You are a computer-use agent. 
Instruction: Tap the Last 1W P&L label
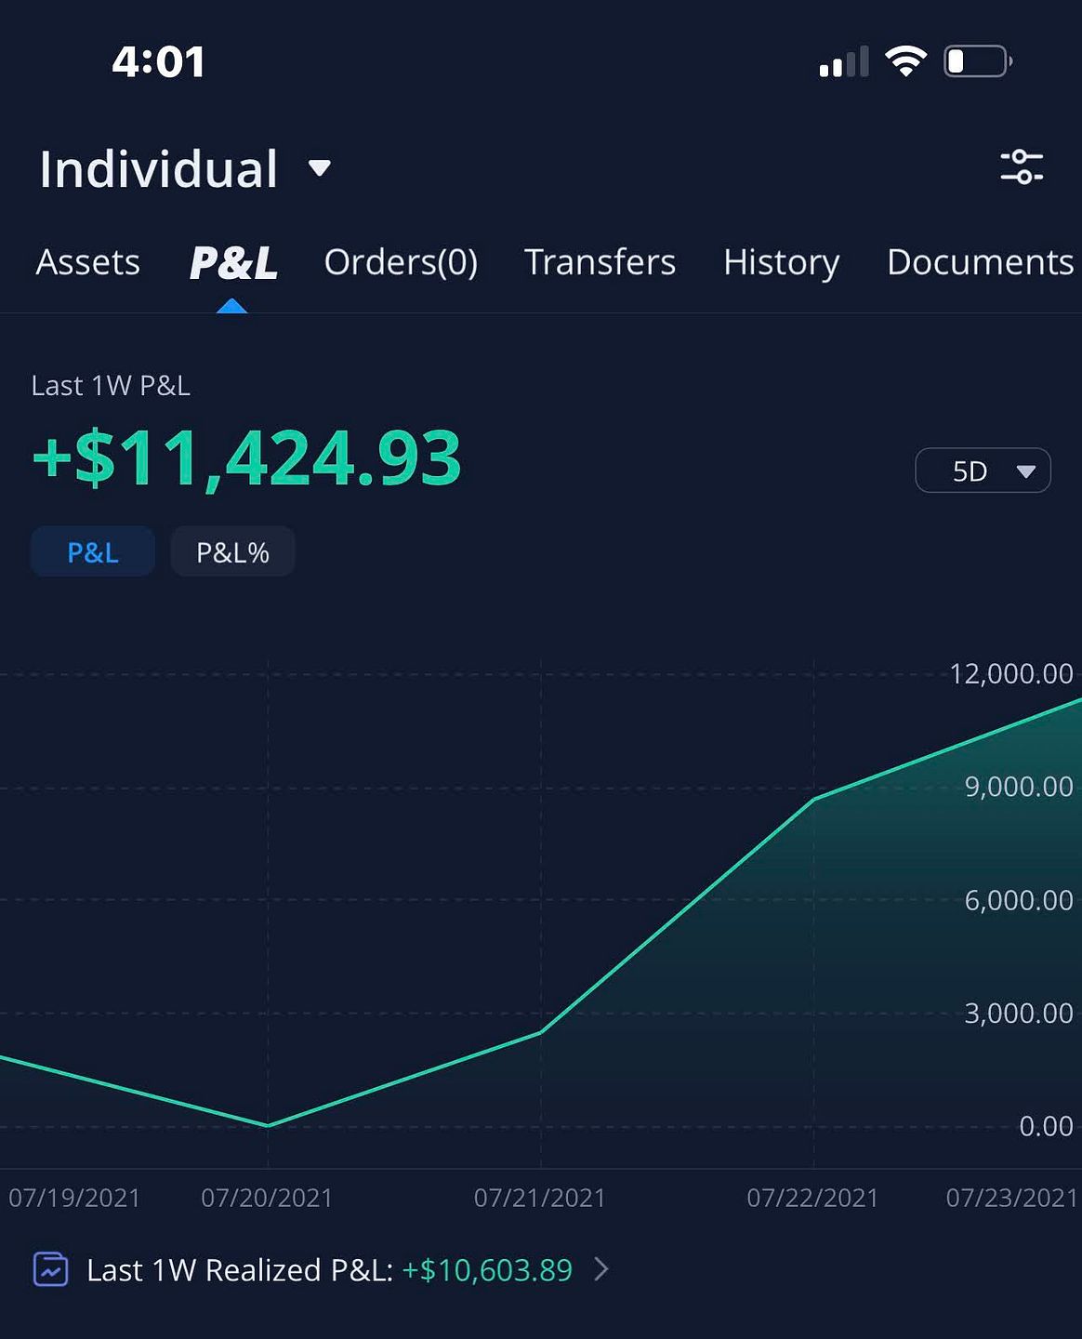click(x=111, y=386)
